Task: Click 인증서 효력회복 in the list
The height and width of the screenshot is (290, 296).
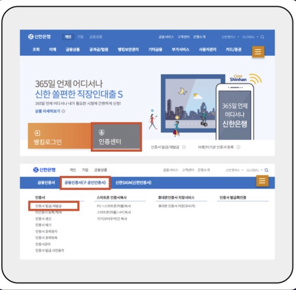Action: click(x=46, y=238)
